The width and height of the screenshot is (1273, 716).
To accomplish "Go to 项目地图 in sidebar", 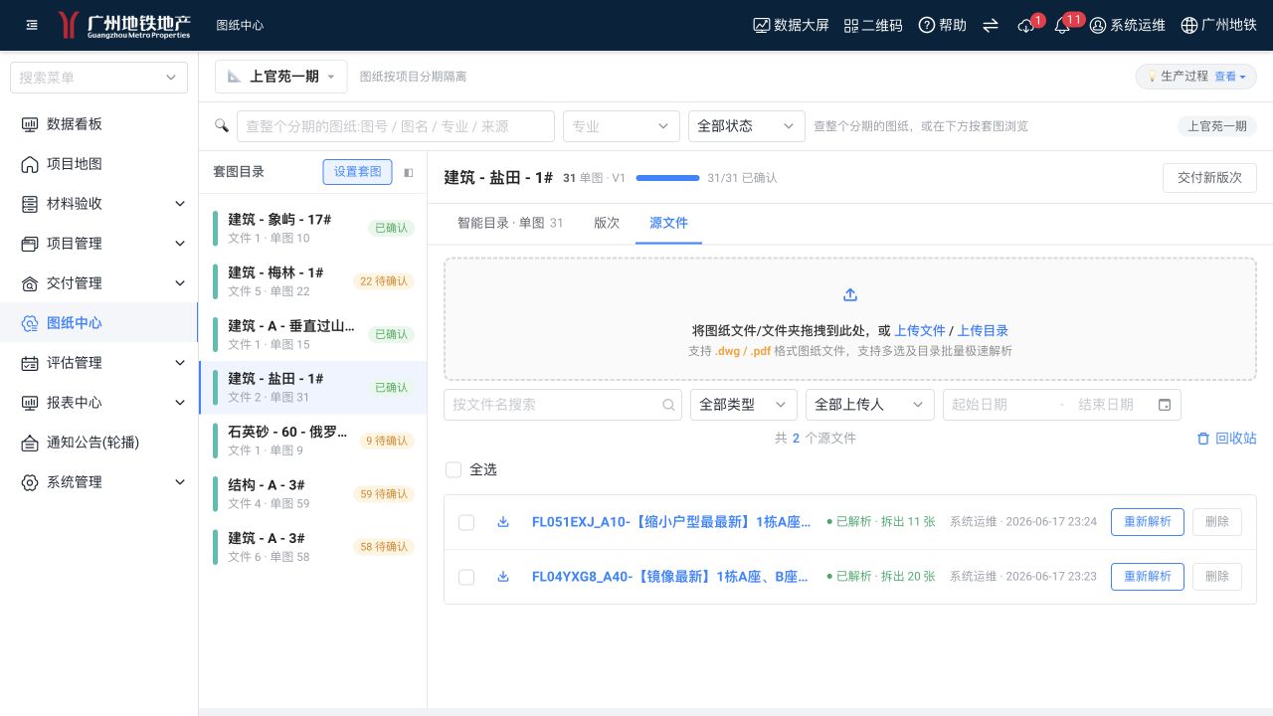I will (x=99, y=164).
